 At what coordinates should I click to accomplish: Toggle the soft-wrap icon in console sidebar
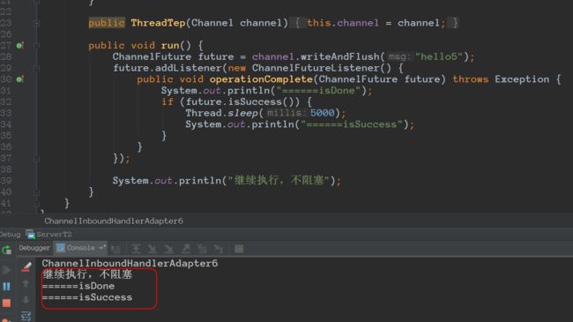tap(26, 316)
